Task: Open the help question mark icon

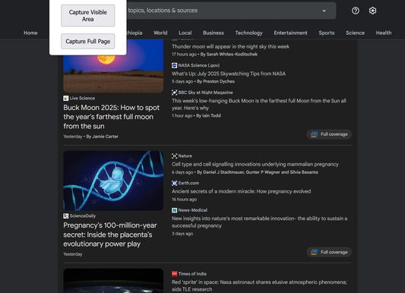Action: tap(356, 11)
